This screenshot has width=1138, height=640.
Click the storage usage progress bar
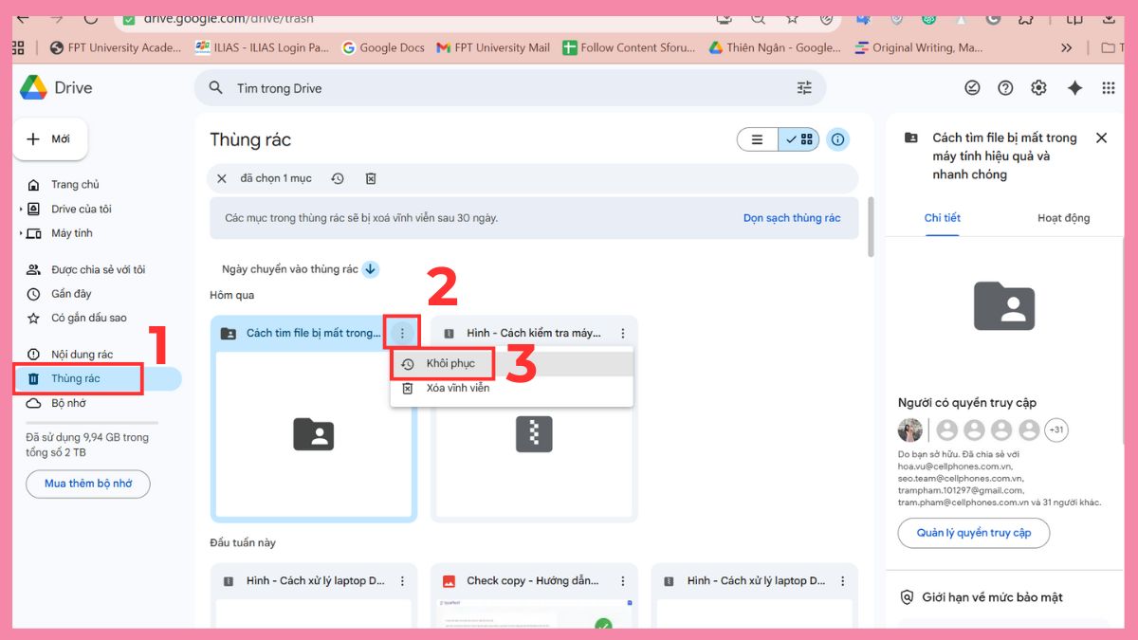[92, 423]
